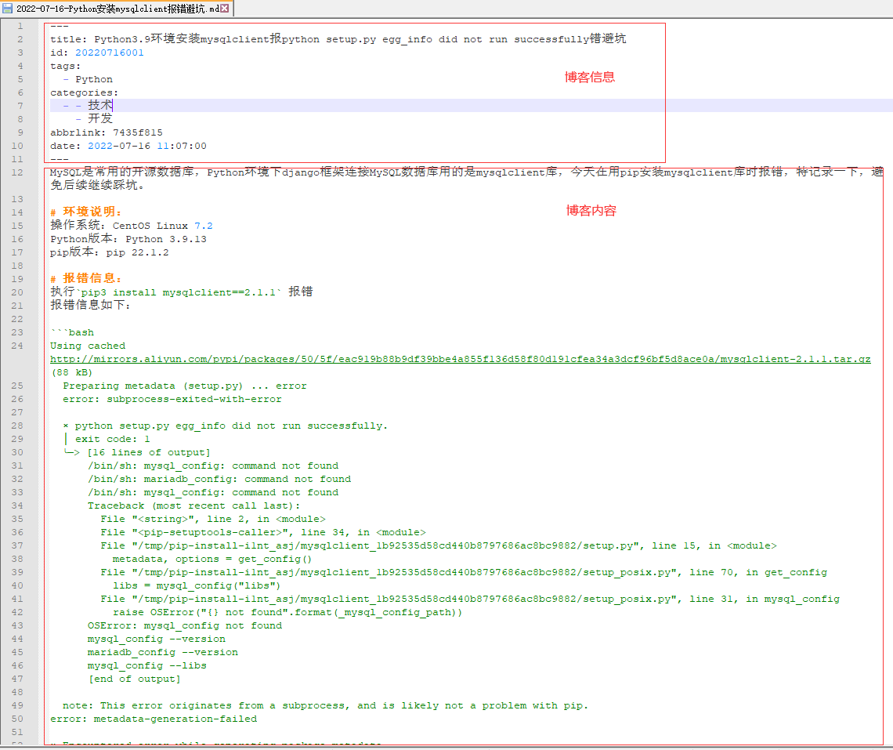The image size is (893, 750).
Task: Click the 'OSError: mysql_config not found' line
Action: click(185, 625)
